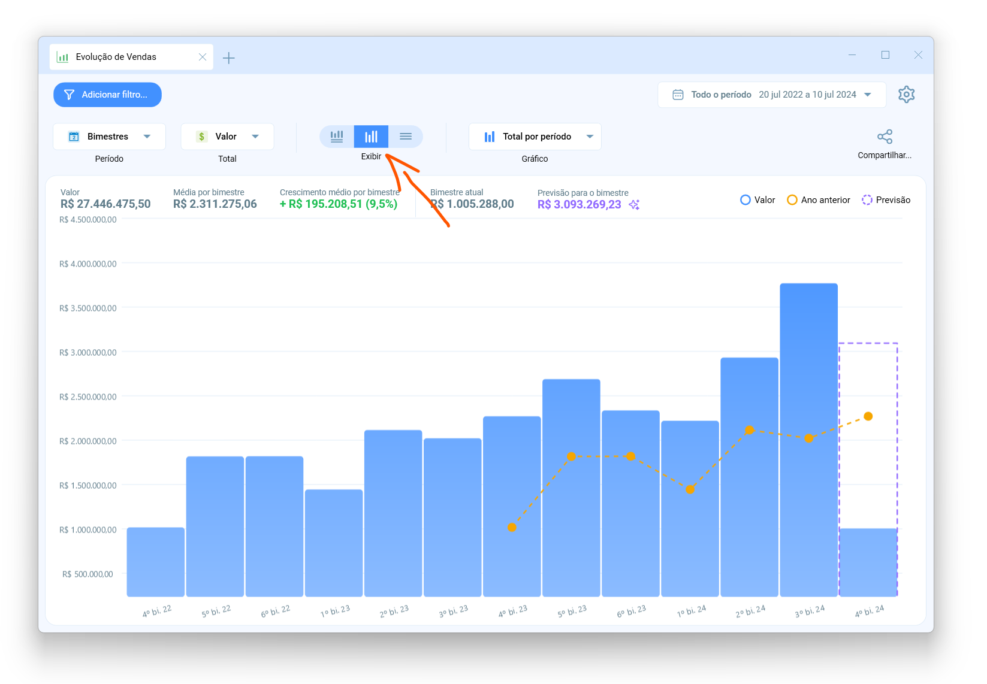This screenshot has height=684, width=987.
Task: Click the green dollar sign icon
Action: point(202,137)
